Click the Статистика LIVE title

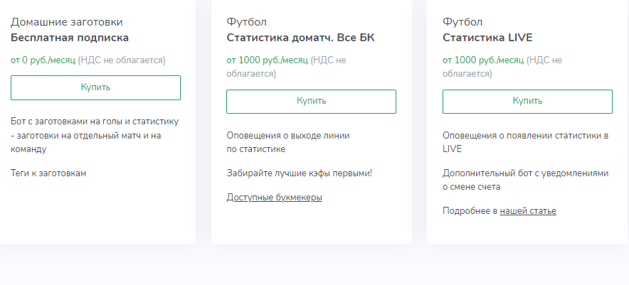point(487,38)
